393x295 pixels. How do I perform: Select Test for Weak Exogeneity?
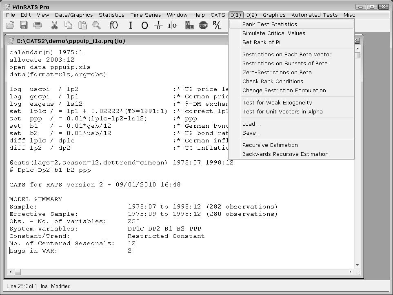click(277, 103)
